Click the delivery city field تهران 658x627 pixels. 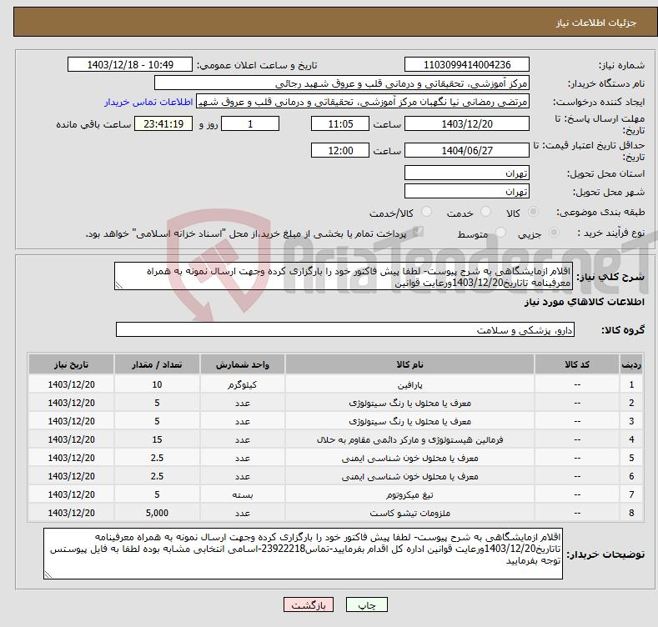pos(467,192)
